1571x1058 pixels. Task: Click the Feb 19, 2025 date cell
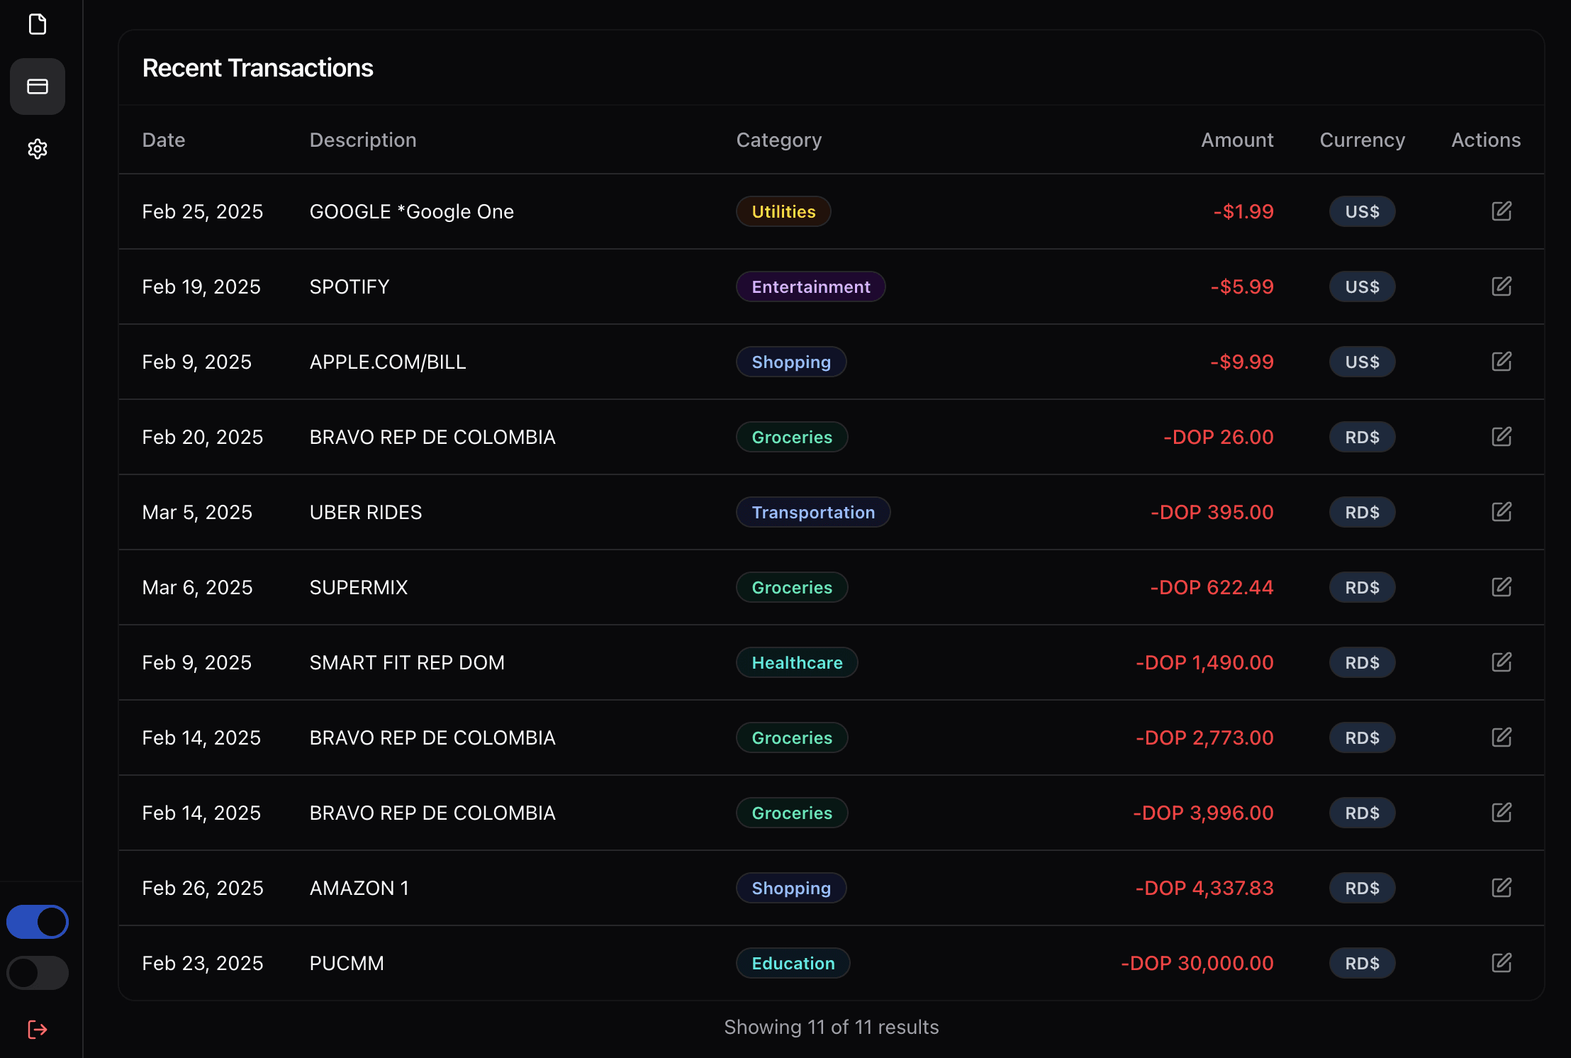(201, 286)
